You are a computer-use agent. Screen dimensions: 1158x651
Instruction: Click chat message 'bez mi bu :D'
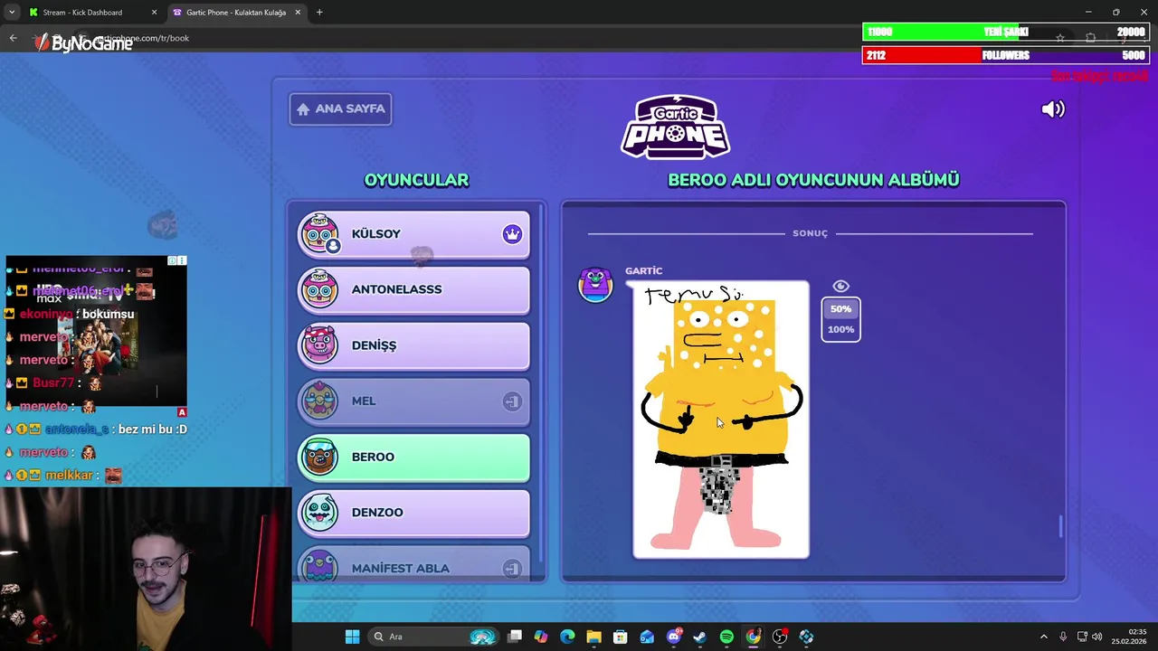pos(153,429)
